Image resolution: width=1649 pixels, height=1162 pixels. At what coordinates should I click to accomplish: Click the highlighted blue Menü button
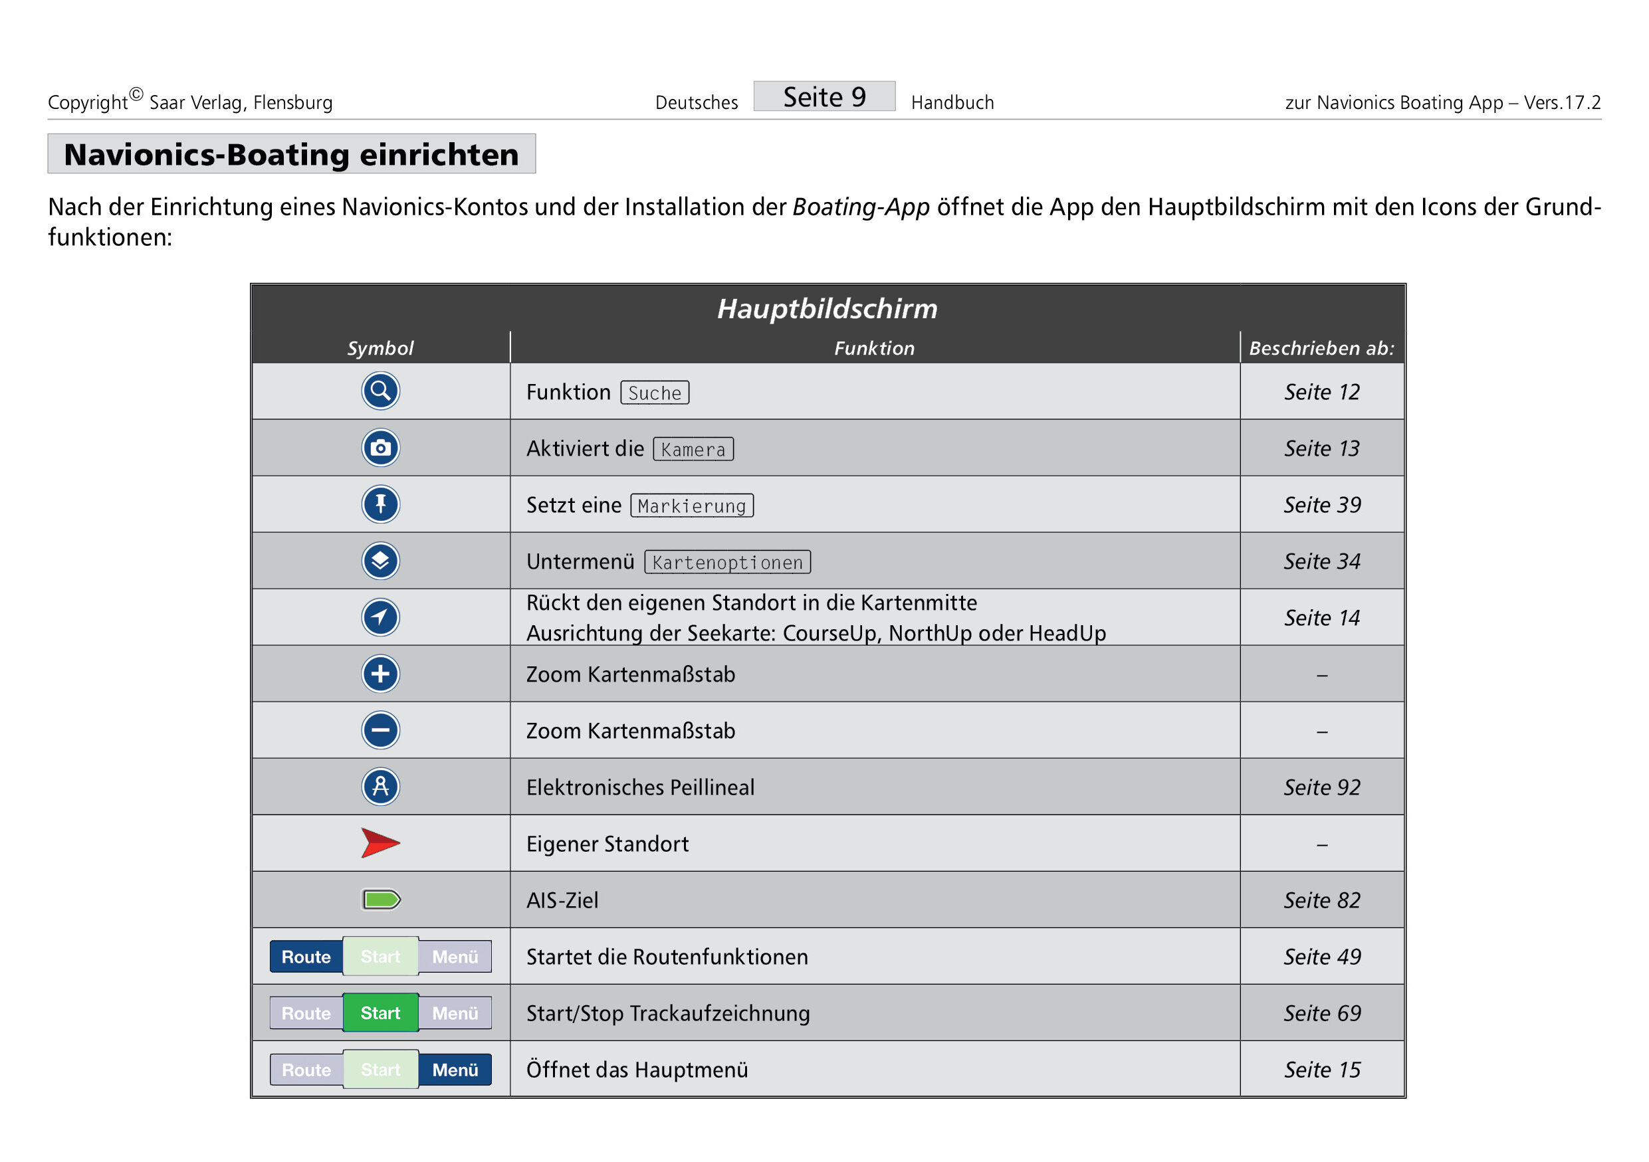(x=455, y=1070)
